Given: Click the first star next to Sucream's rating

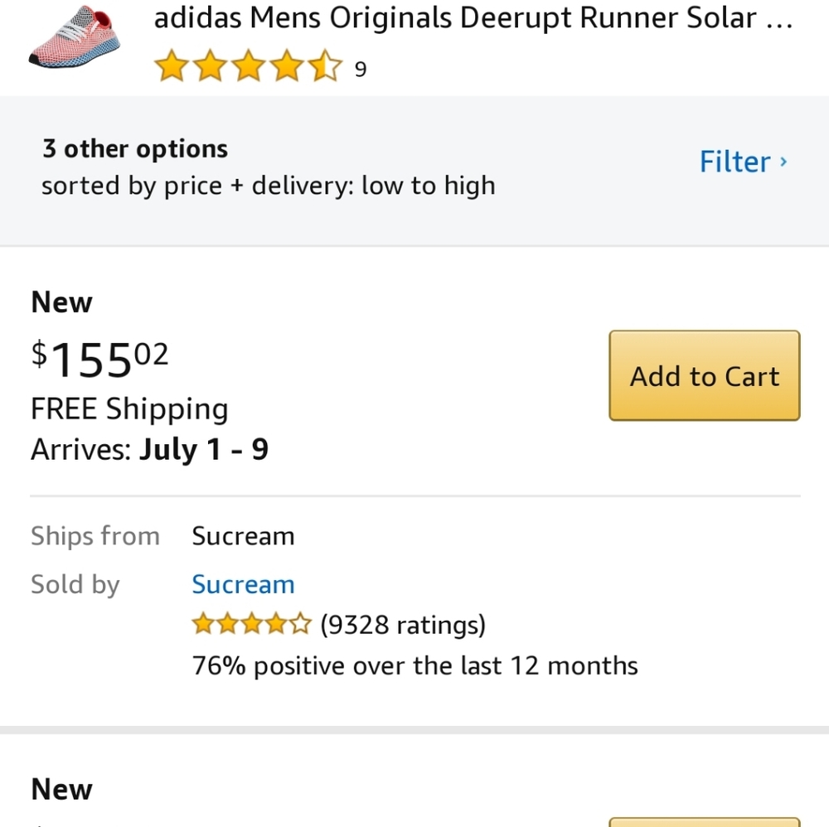Looking at the screenshot, I should pyautogui.click(x=202, y=623).
